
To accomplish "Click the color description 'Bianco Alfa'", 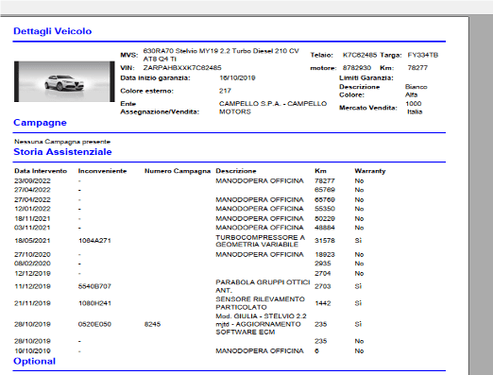I will (416, 91).
